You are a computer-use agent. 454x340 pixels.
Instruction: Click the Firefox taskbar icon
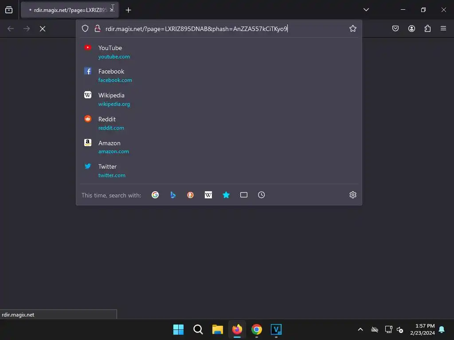tap(237, 329)
